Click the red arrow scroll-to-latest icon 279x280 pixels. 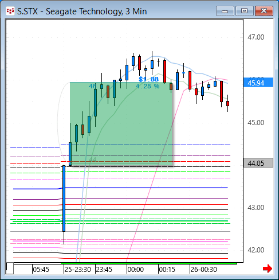point(268,269)
